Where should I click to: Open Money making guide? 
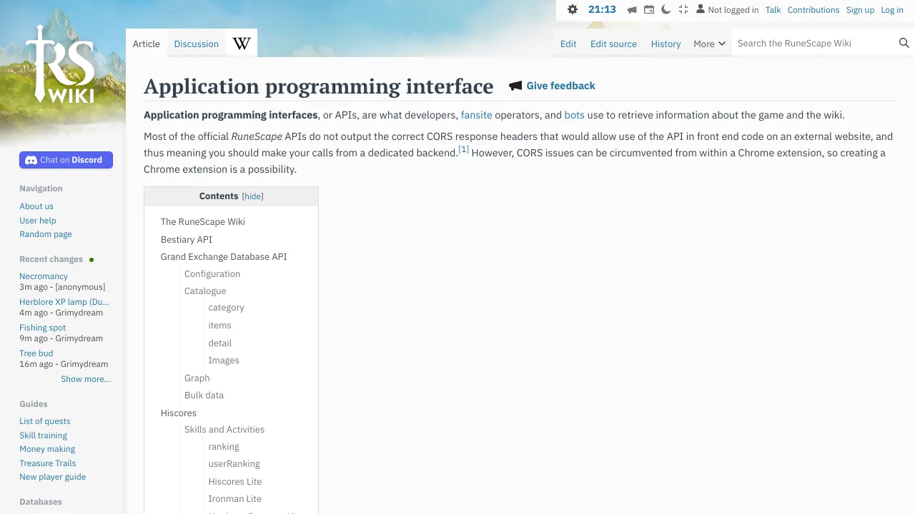47,449
